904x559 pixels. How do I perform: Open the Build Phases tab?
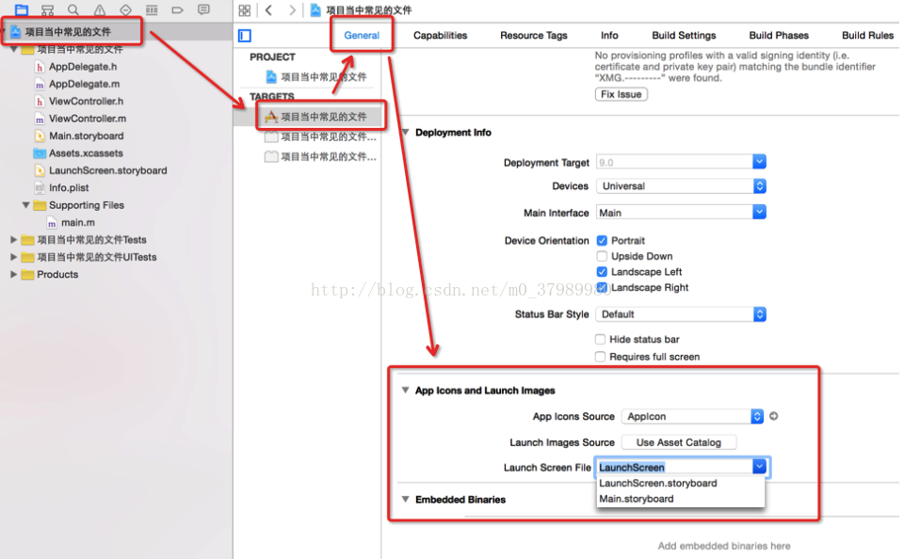(779, 35)
